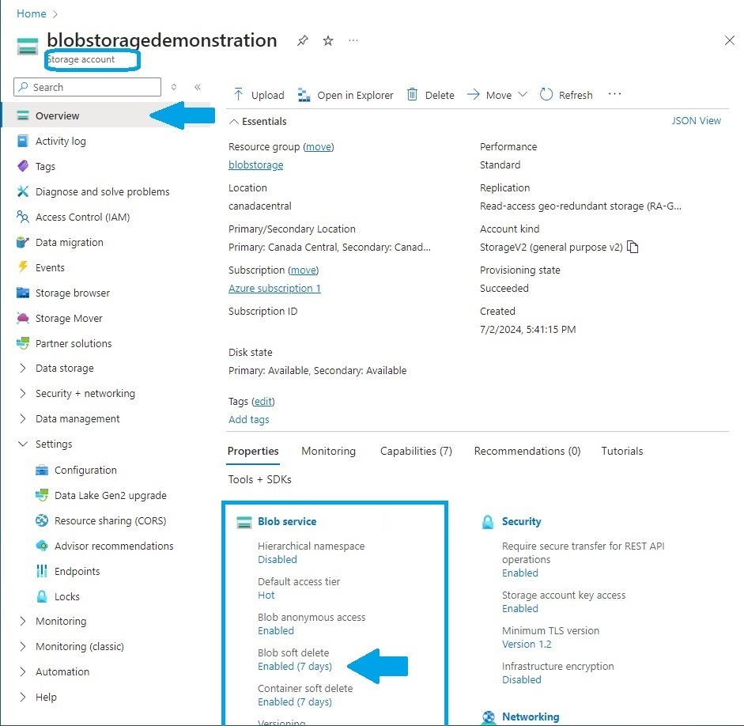
Task: Expand Monitoring (classic) section
Action: 22,646
